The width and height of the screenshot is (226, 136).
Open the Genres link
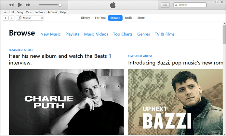pos(143,34)
